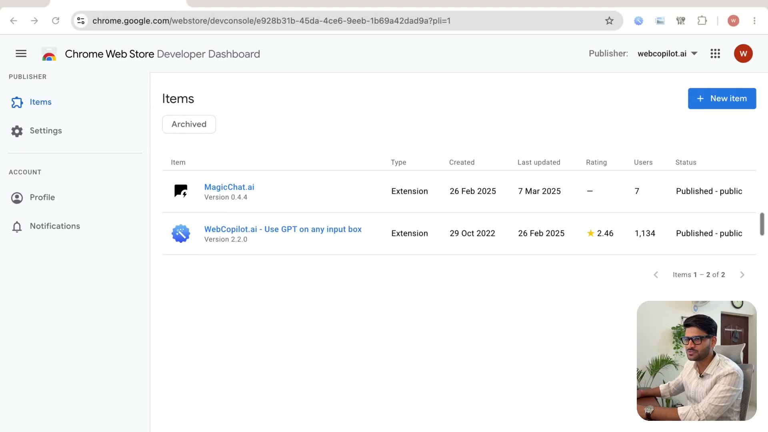Click the picture extension icon in toolbar
This screenshot has height=432, width=768.
660,21
